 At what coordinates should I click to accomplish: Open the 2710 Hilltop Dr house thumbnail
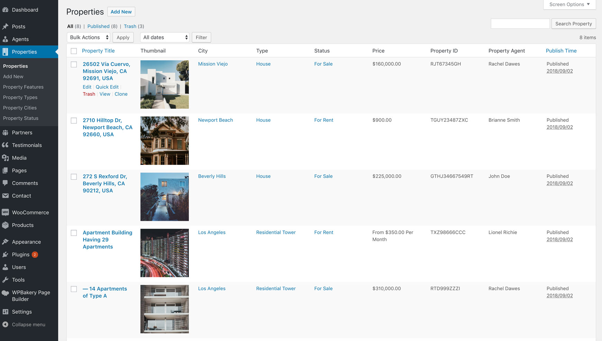tap(165, 141)
